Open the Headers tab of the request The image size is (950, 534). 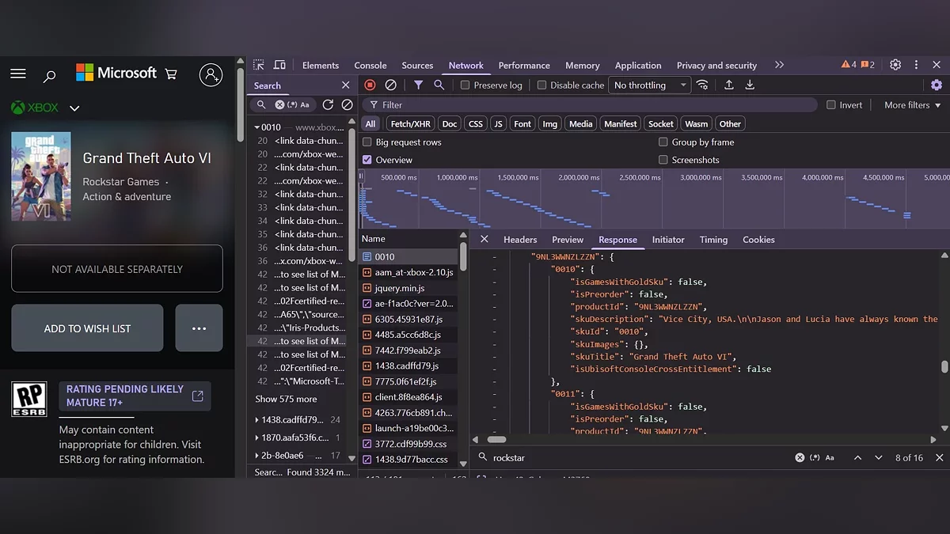[x=520, y=240]
